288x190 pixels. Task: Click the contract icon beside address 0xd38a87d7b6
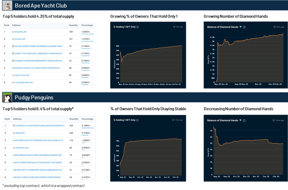(x=13, y=61)
